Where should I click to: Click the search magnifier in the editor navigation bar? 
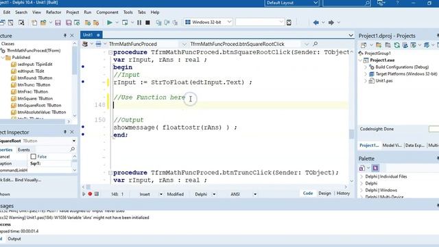coord(316,44)
